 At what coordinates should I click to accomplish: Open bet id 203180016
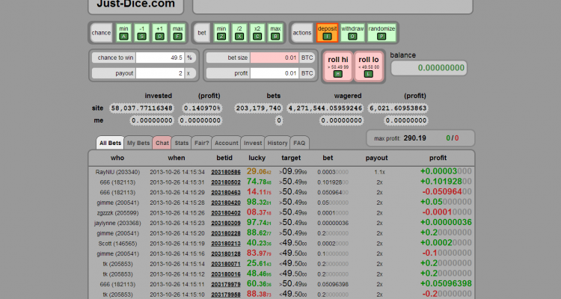point(226,274)
